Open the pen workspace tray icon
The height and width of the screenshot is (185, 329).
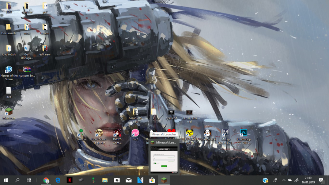[296, 180]
